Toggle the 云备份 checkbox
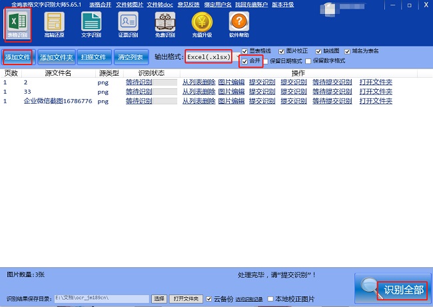Screen dimensions: 433x307 point(209,299)
